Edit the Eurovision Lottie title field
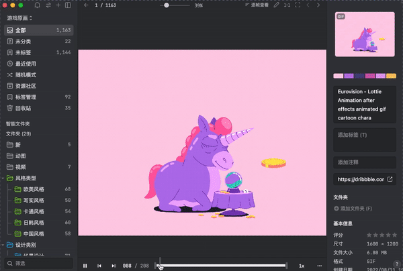Screen dimensions: 403x271 [x=365, y=105]
